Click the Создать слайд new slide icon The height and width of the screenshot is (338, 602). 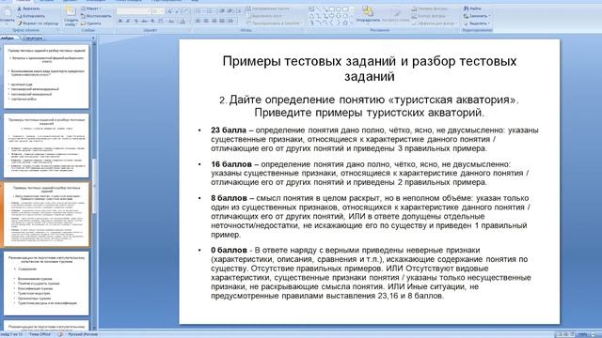[x=71, y=10]
